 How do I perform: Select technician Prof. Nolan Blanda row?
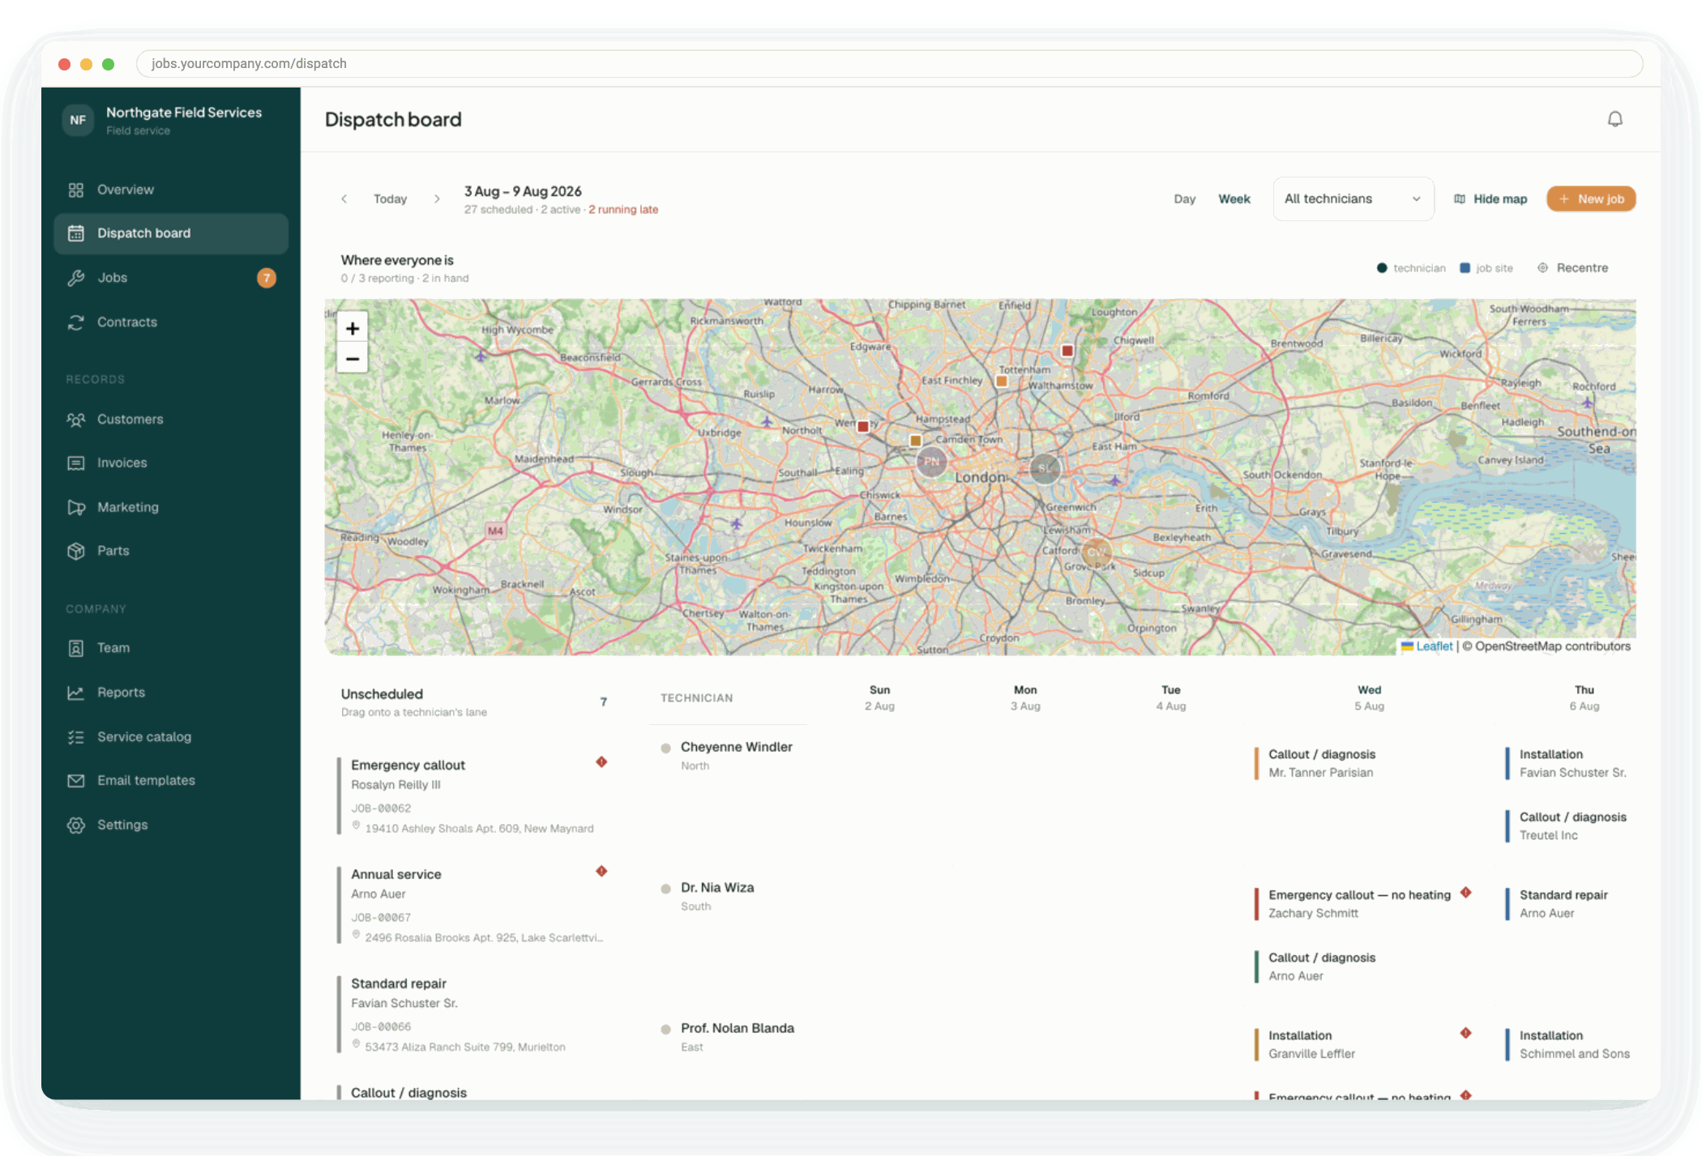(728, 1037)
